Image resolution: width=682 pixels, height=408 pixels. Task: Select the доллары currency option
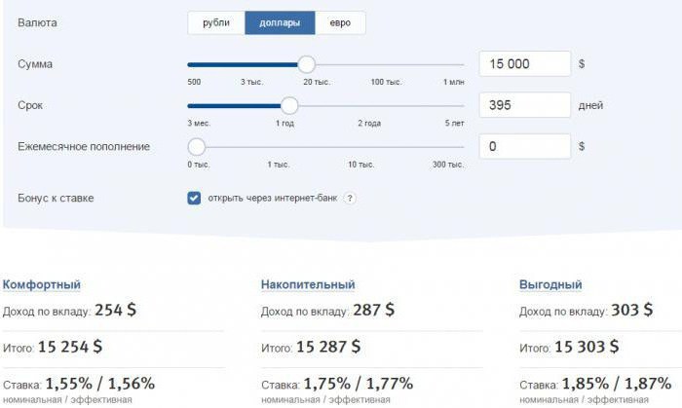pyautogui.click(x=280, y=22)
